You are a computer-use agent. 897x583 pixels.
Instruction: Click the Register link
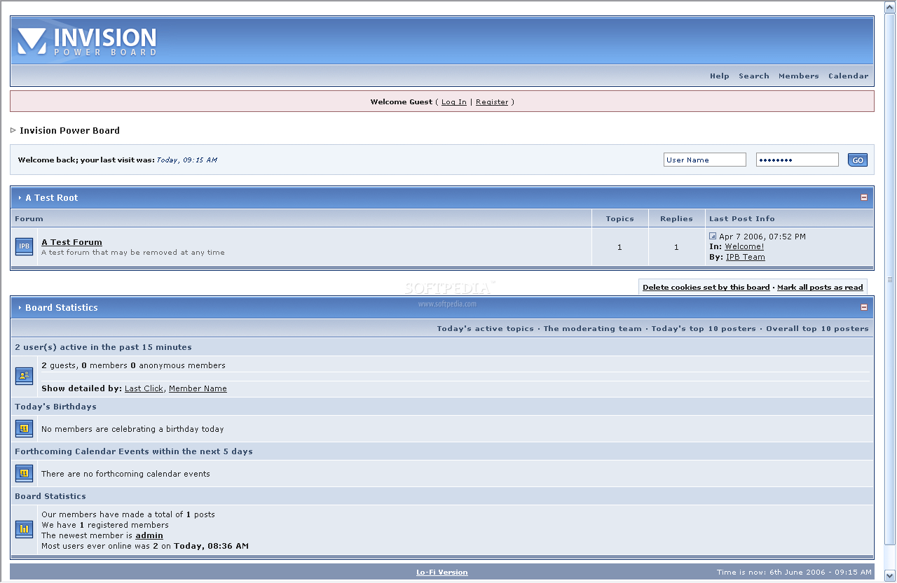[492, 102]
